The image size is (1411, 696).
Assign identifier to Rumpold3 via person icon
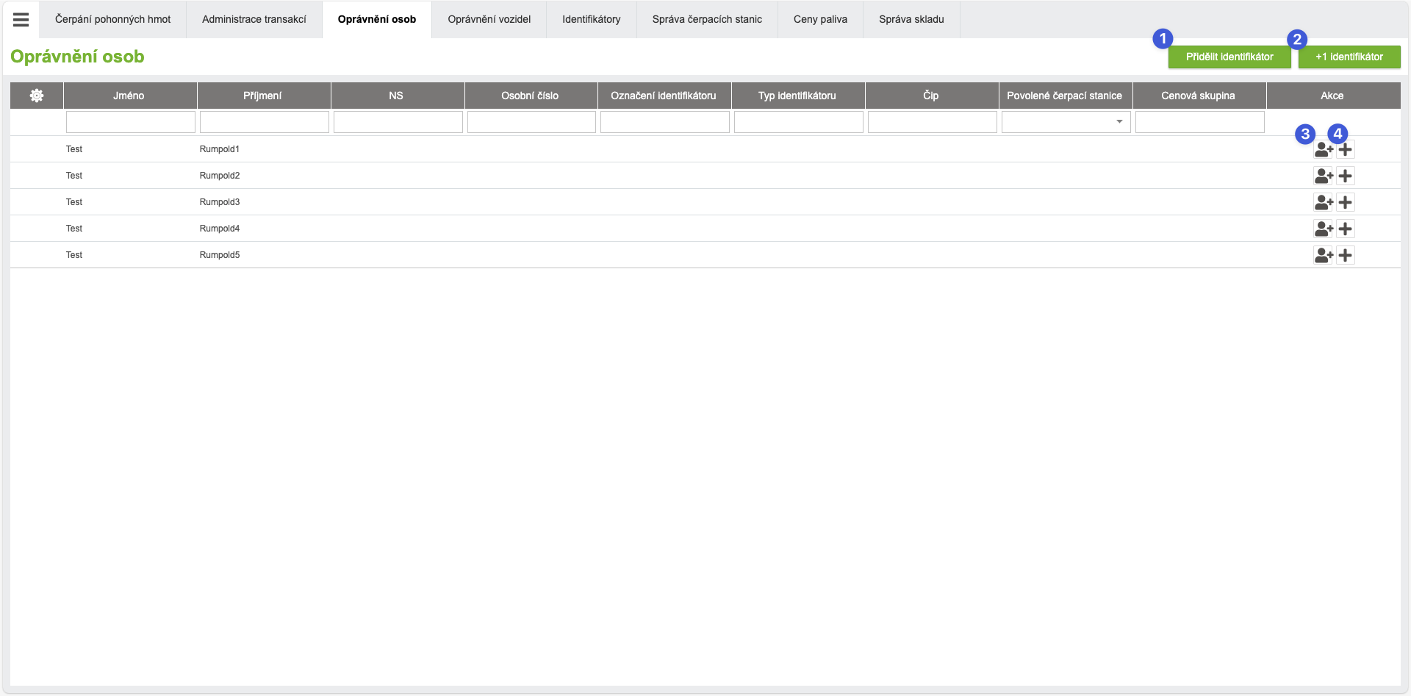[x=1324, y=202]
